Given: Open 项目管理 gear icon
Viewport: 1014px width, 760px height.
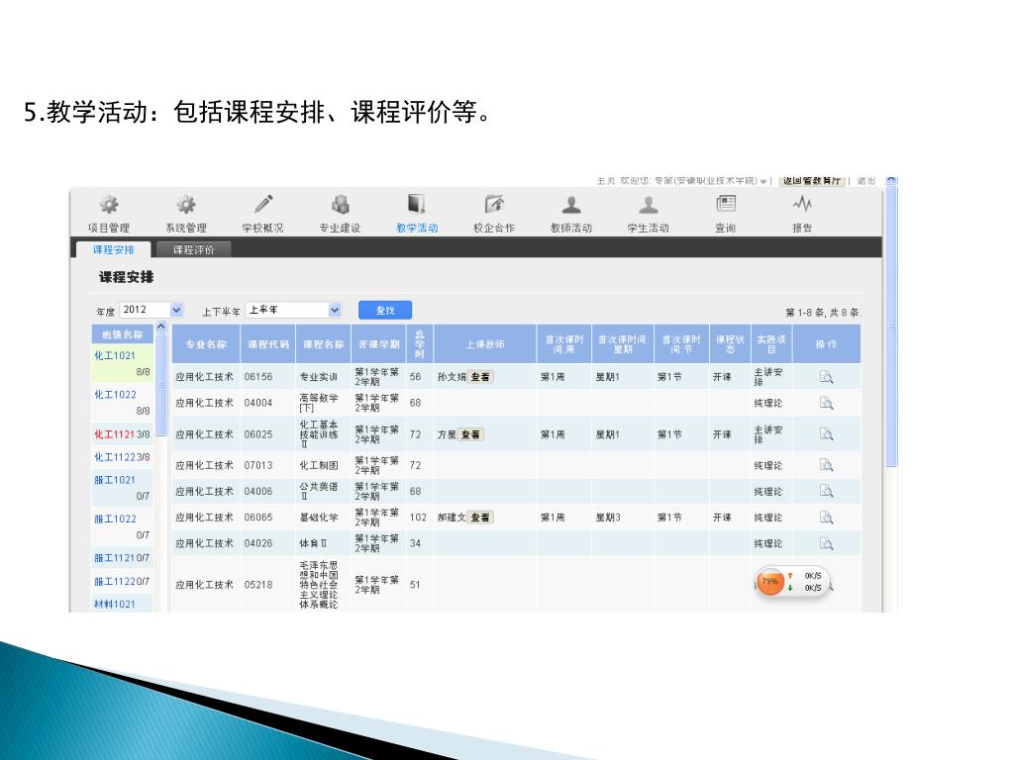Looking at the screenshot, I should pyautogui.click(x=109, y=205).
